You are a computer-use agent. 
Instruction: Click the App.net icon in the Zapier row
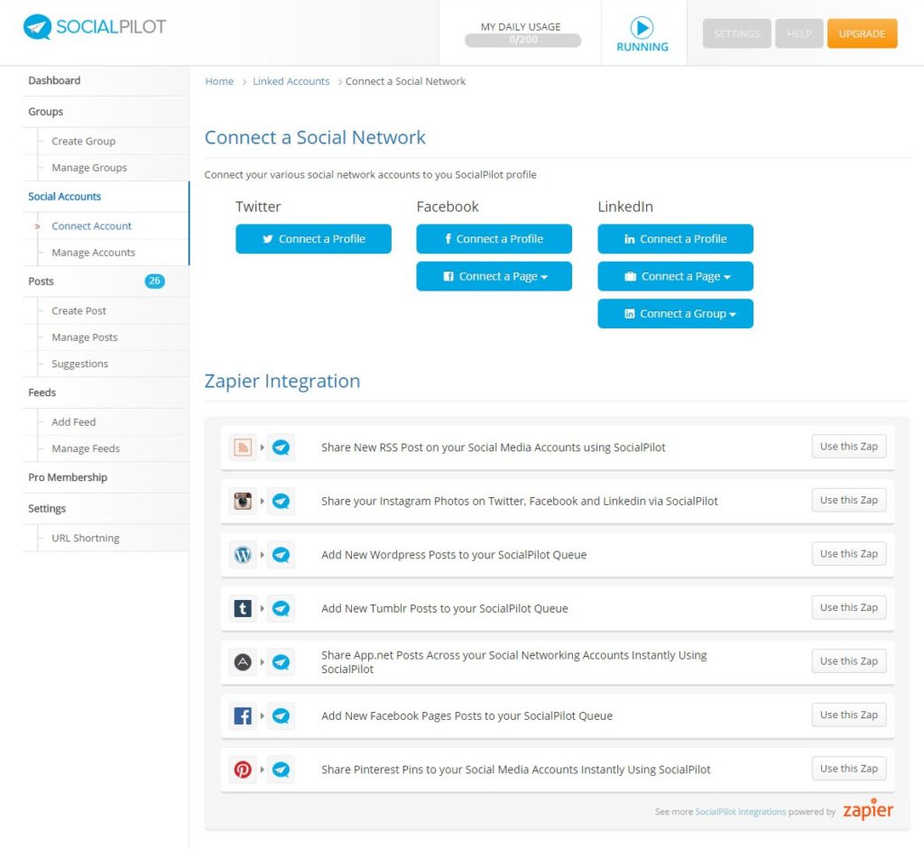(241, 661)
